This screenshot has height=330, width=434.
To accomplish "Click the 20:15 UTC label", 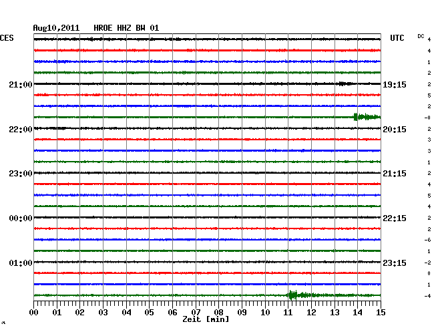I will click(395, 130).
